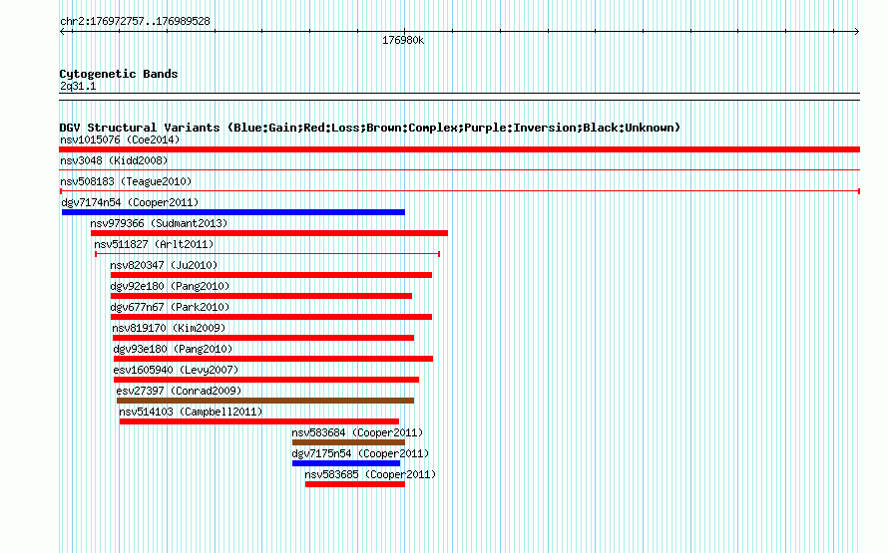The width and height of the screenshot is (888, 553).
Task: Select the dgv7175n54 blue gain bar
Action: coord(346,463)
